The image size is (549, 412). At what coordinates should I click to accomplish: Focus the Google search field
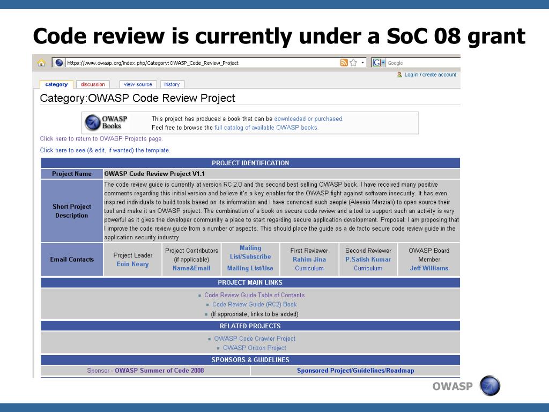[424, 63]
